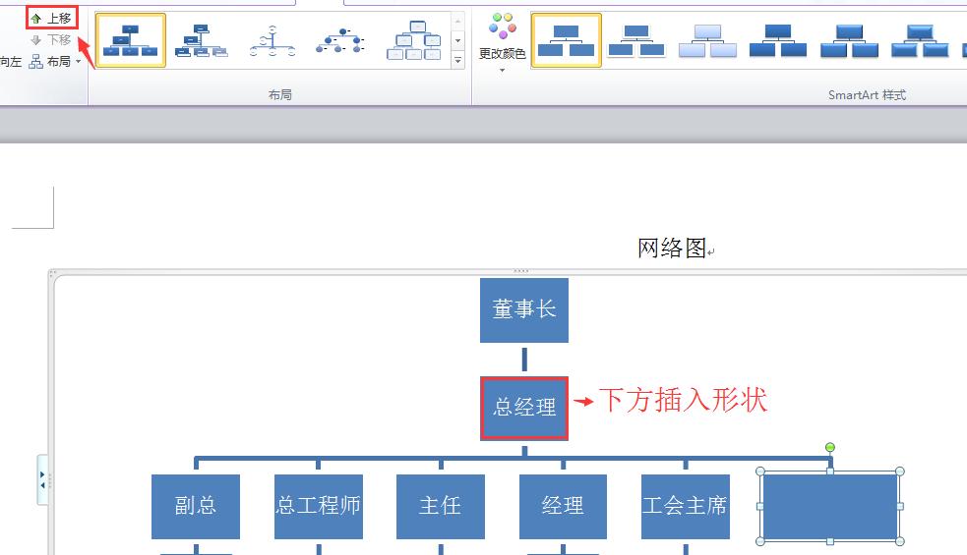Select the 副总 box

click(196, 506)
